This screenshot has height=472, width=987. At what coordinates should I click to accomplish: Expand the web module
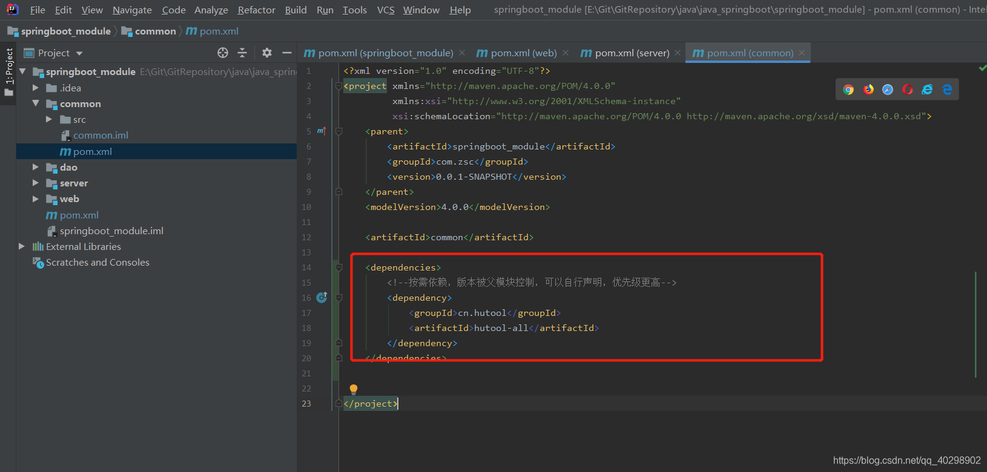36,198
